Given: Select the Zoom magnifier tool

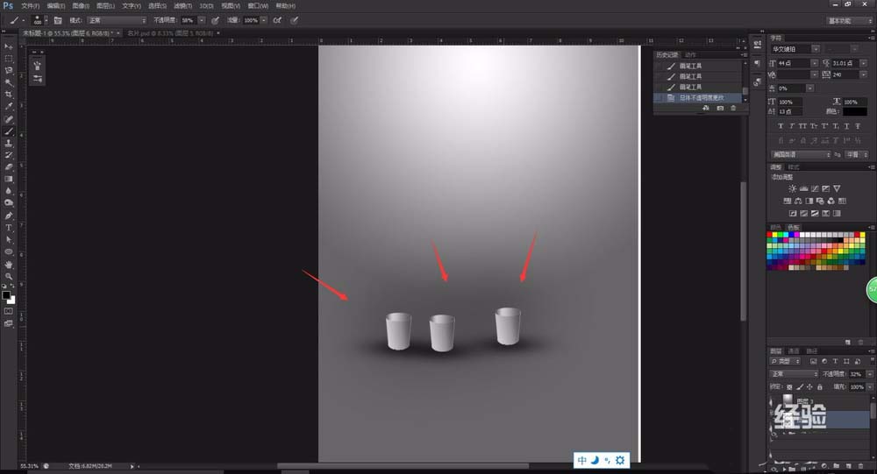Looking at the screenshot, I should 9,276.
